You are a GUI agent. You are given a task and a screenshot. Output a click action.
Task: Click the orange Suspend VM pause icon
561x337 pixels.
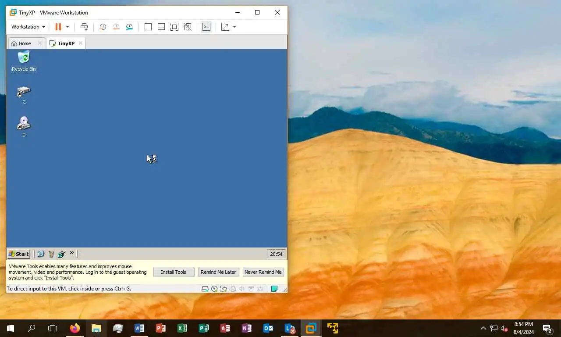pos(58,27)
